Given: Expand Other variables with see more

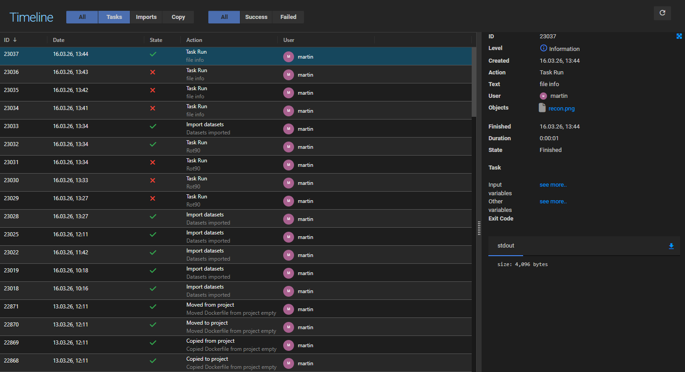Looking at the screenshot, I should pyautogui.click(x=553, y=202).
